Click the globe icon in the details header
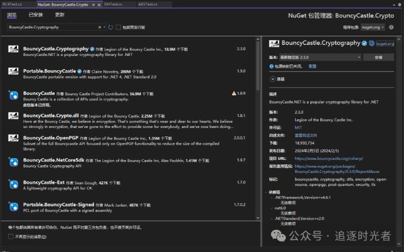404x252 pixels. point(371,43)
